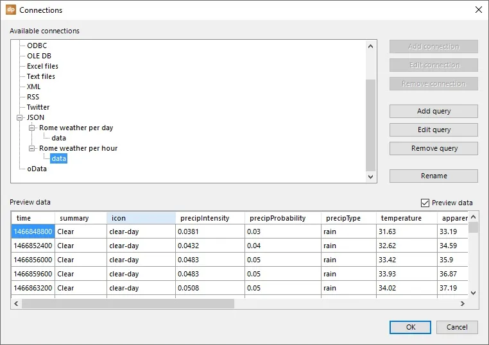Screen dimensions: 489x345
Task: Close the Connections dialog
Action: pos(478,10)
